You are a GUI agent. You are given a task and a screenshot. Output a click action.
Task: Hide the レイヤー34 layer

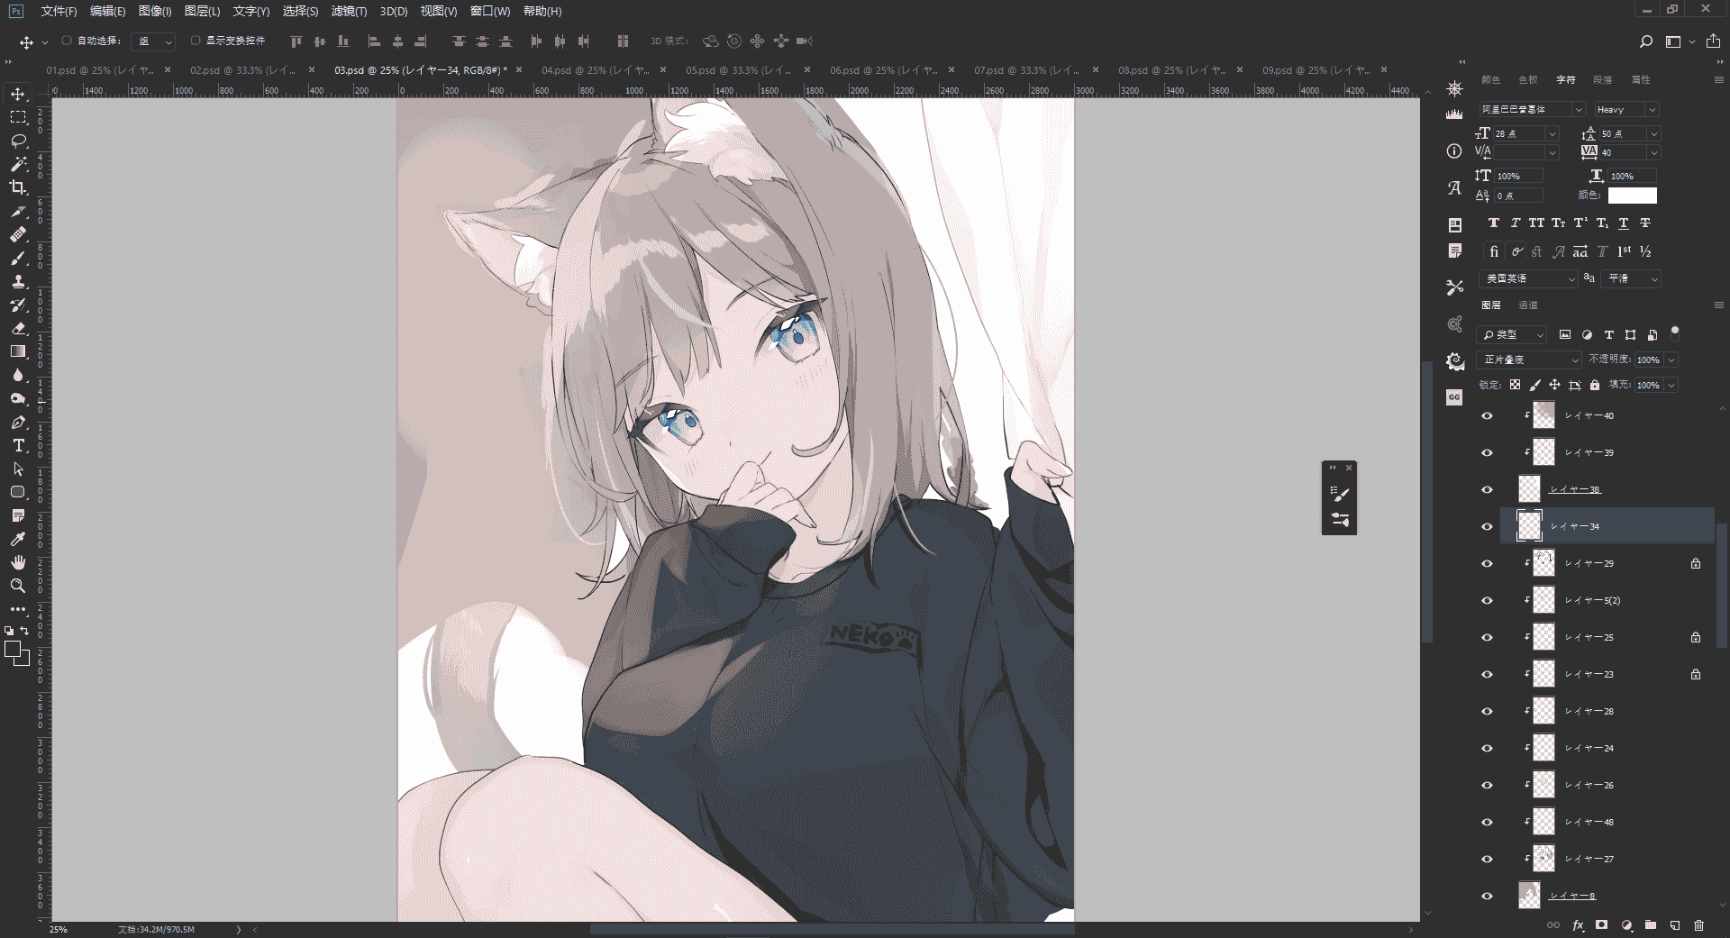[1488, 527]
